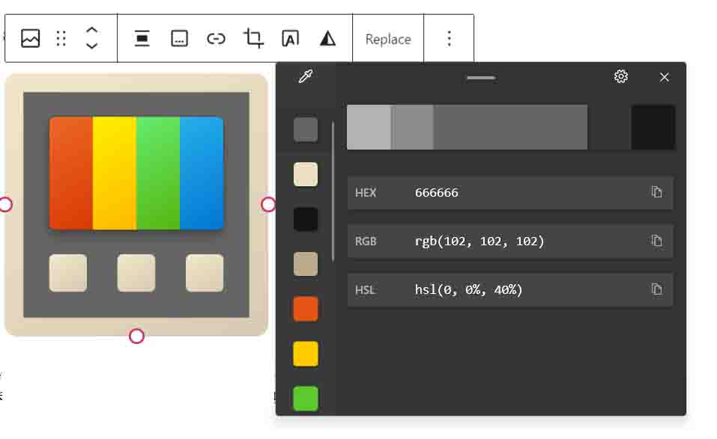
Task: Select the orange swatch from color history
Action: (x=305, y=309)
